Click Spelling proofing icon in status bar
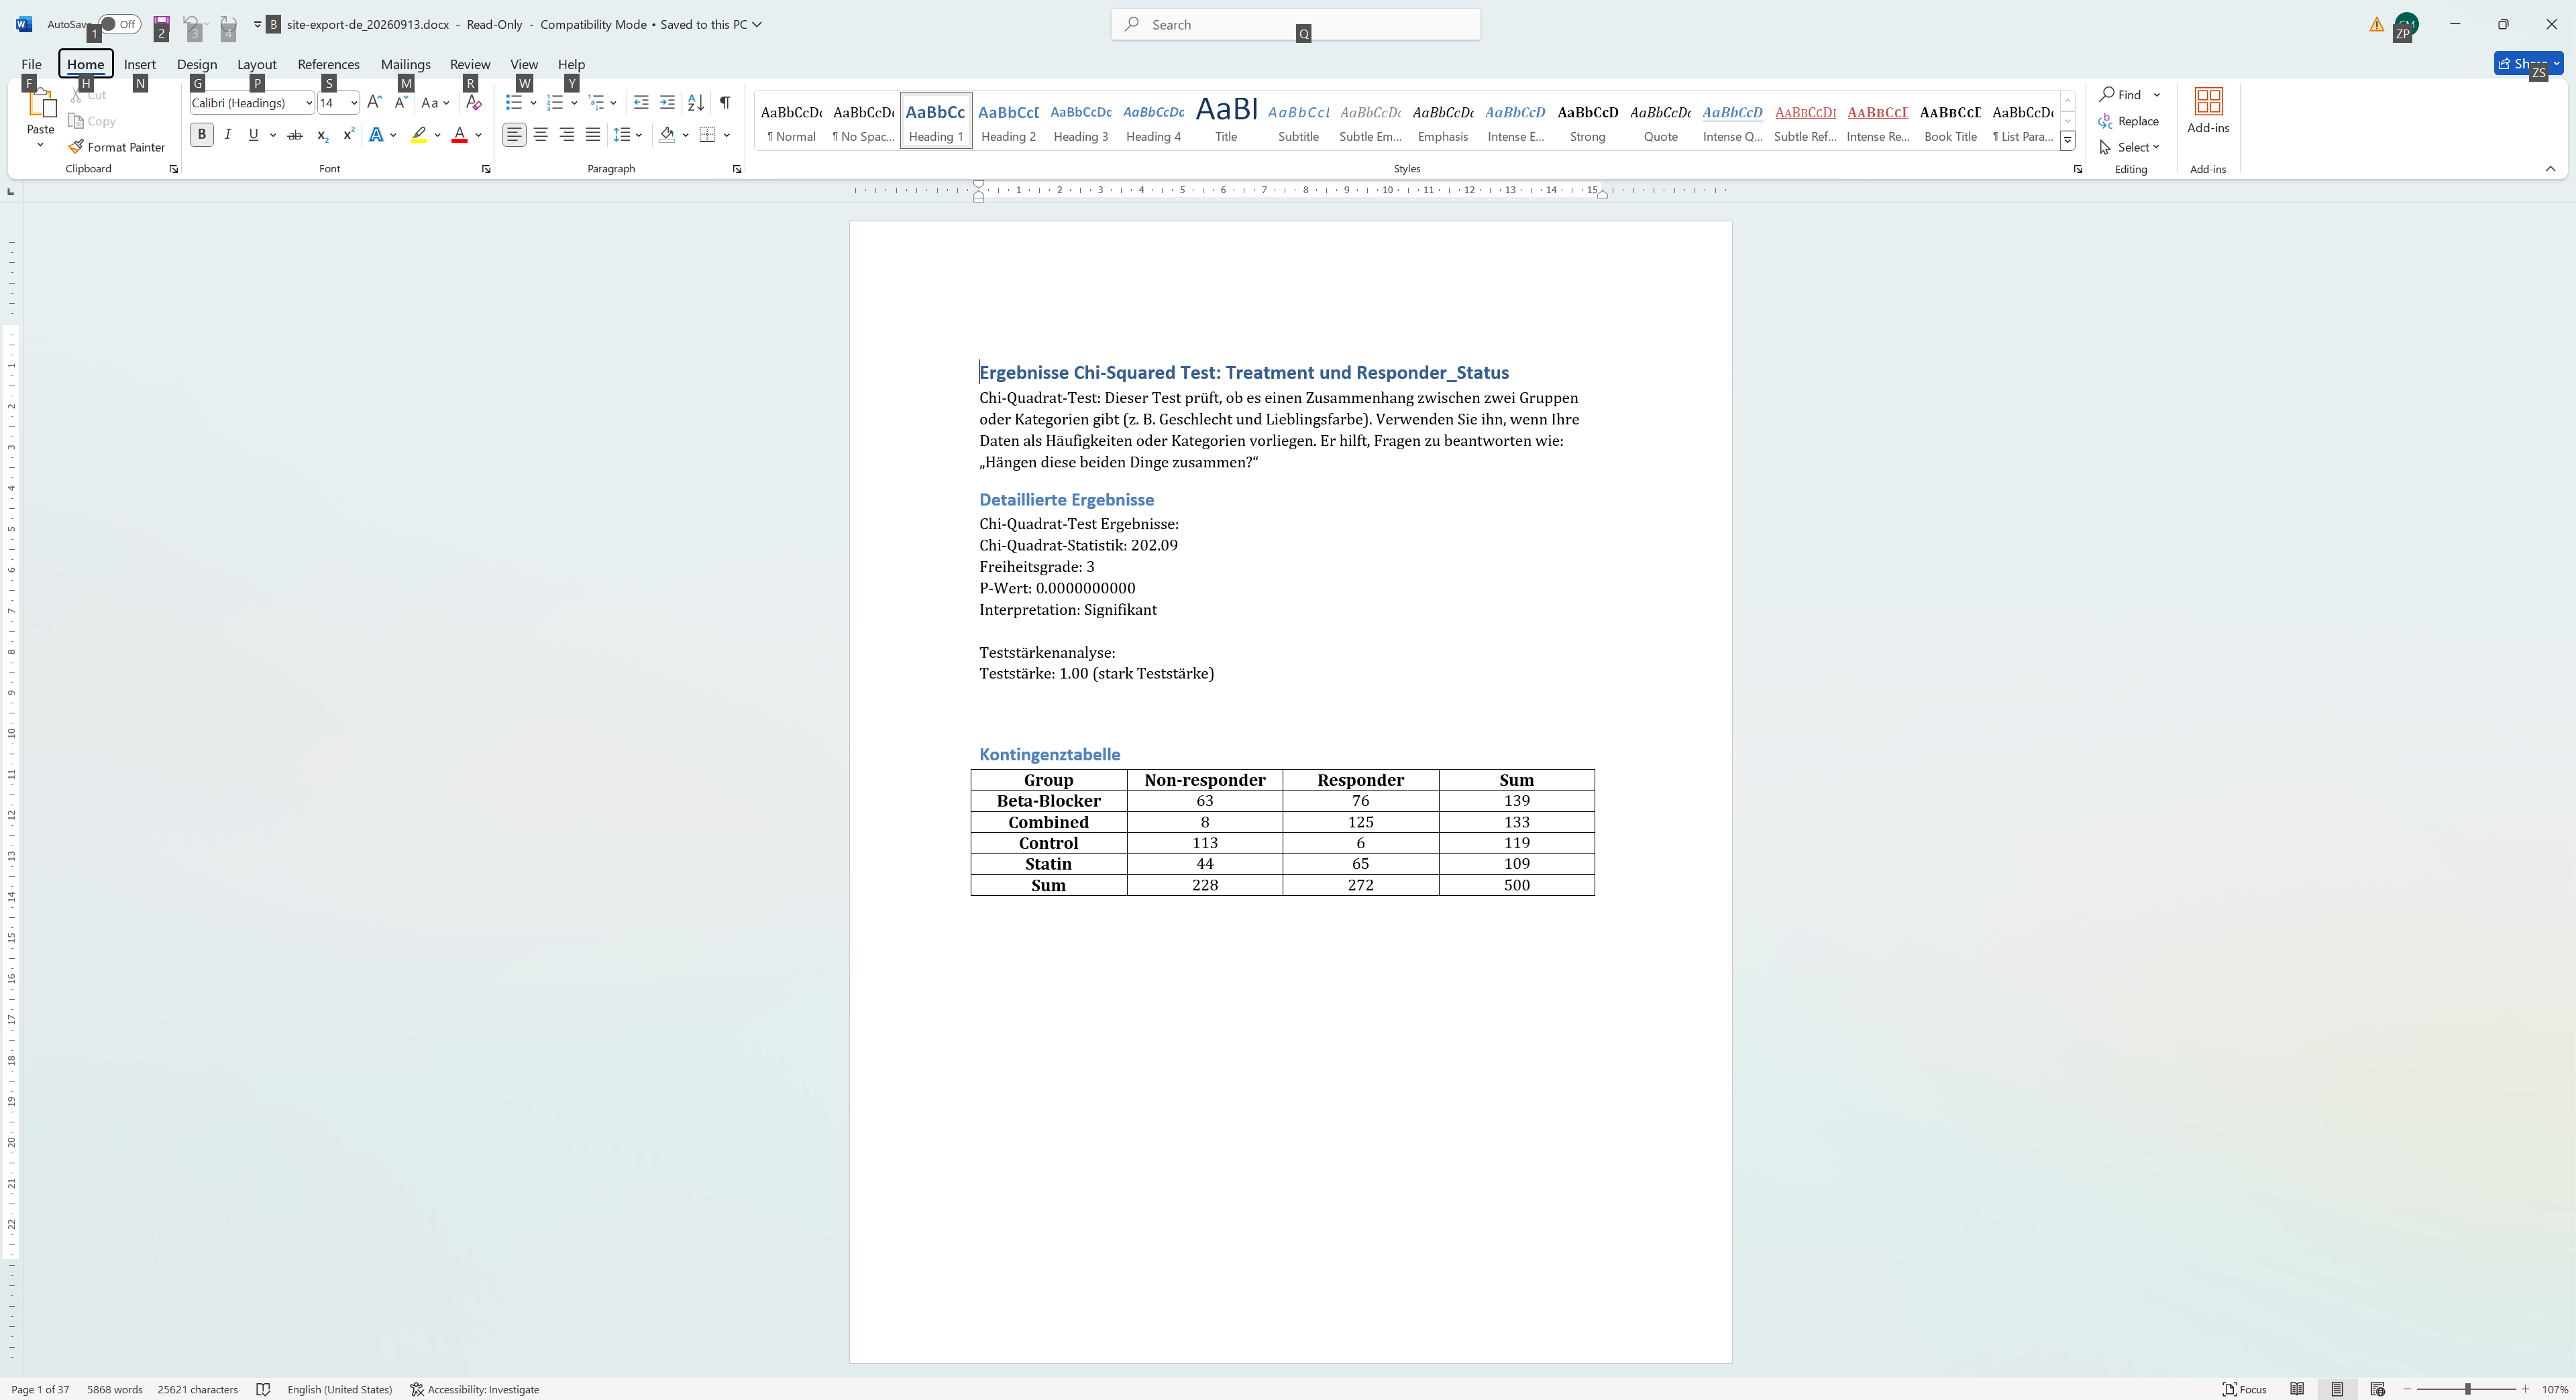2576x1400 pixels. pyautogui.click(x=263, y=1389)
